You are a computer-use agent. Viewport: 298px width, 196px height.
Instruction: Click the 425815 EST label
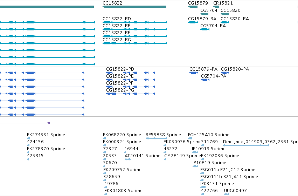click(x=35, y=156)
